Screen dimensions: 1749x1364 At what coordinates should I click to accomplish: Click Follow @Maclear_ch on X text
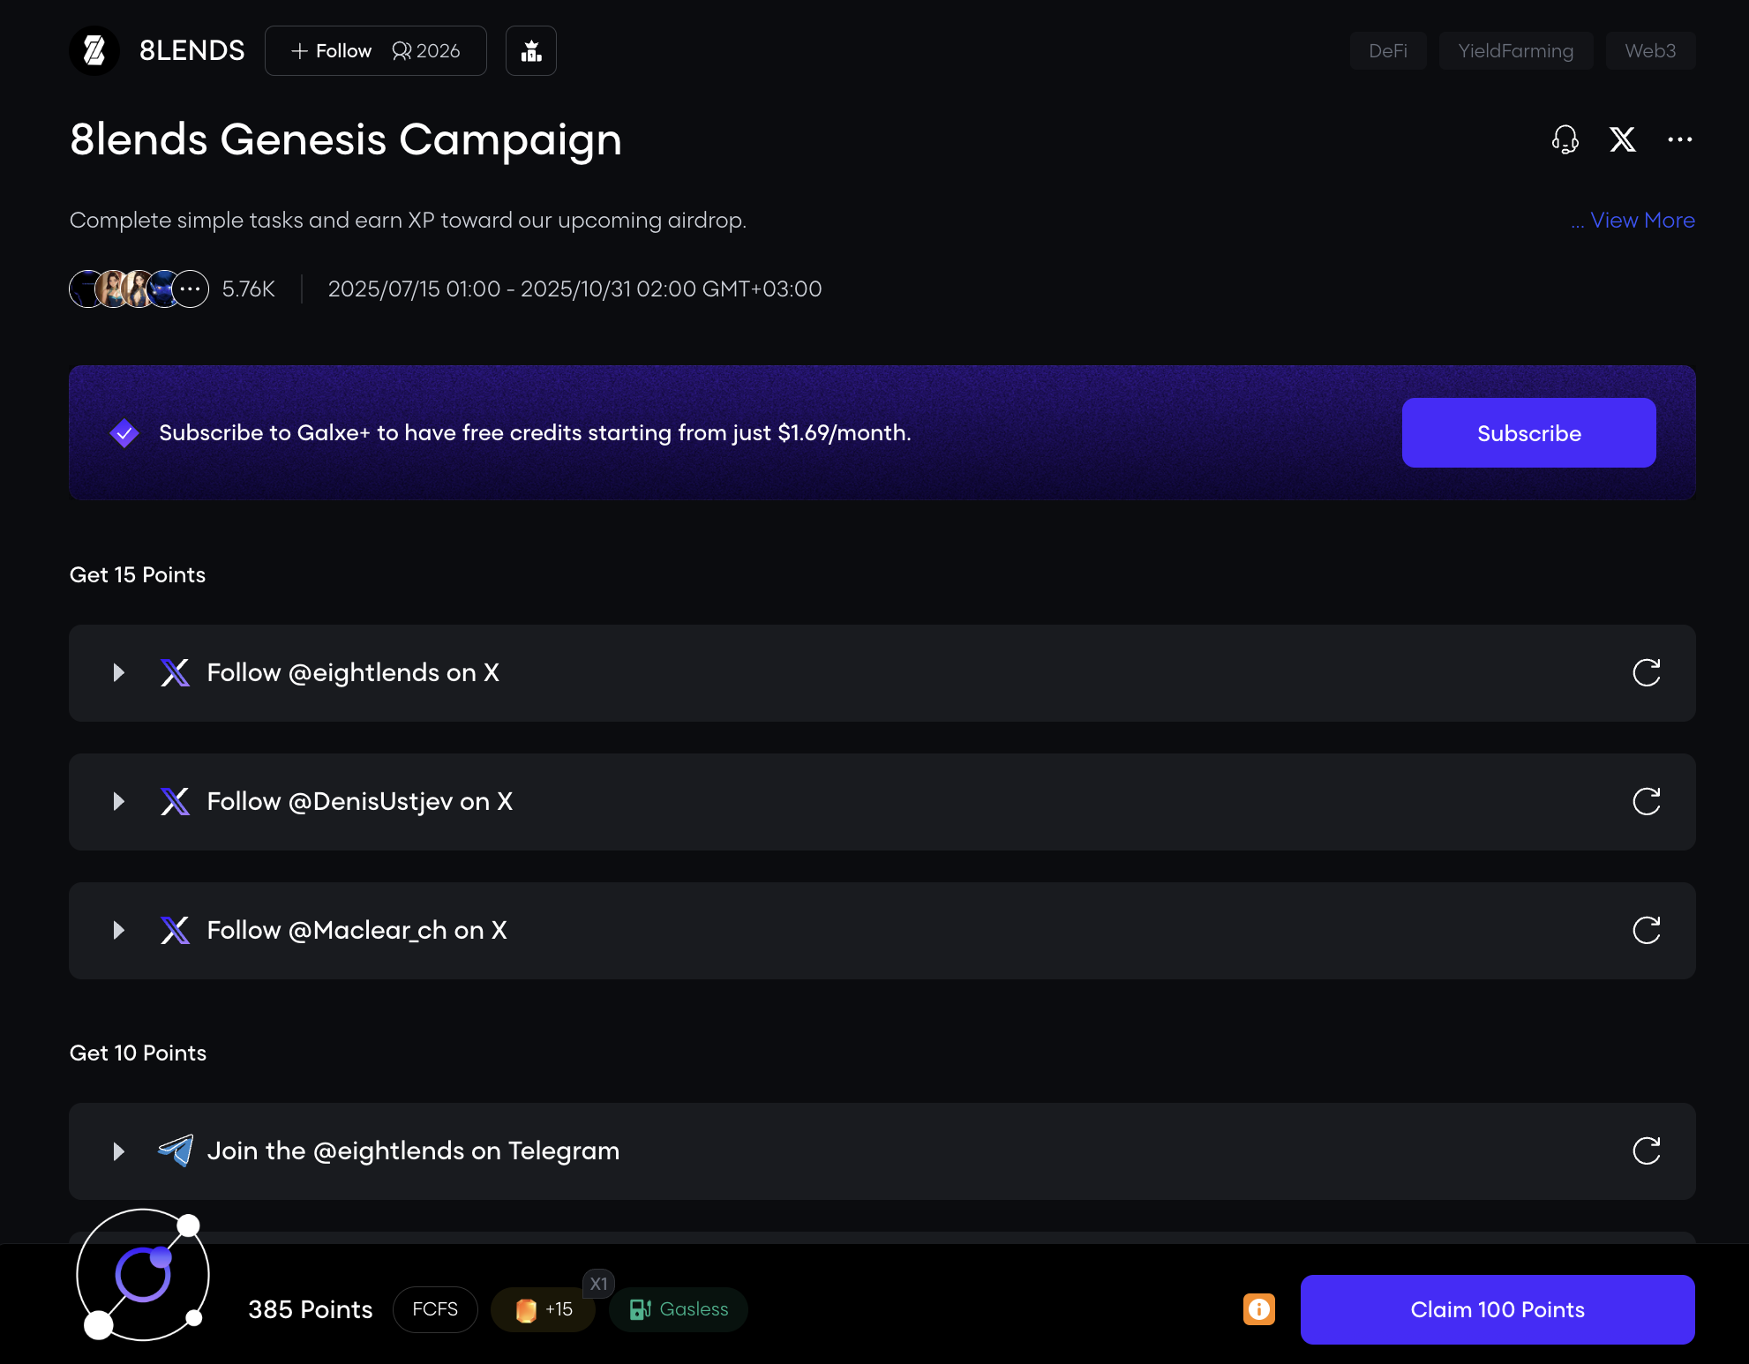[x=357, y=931]
